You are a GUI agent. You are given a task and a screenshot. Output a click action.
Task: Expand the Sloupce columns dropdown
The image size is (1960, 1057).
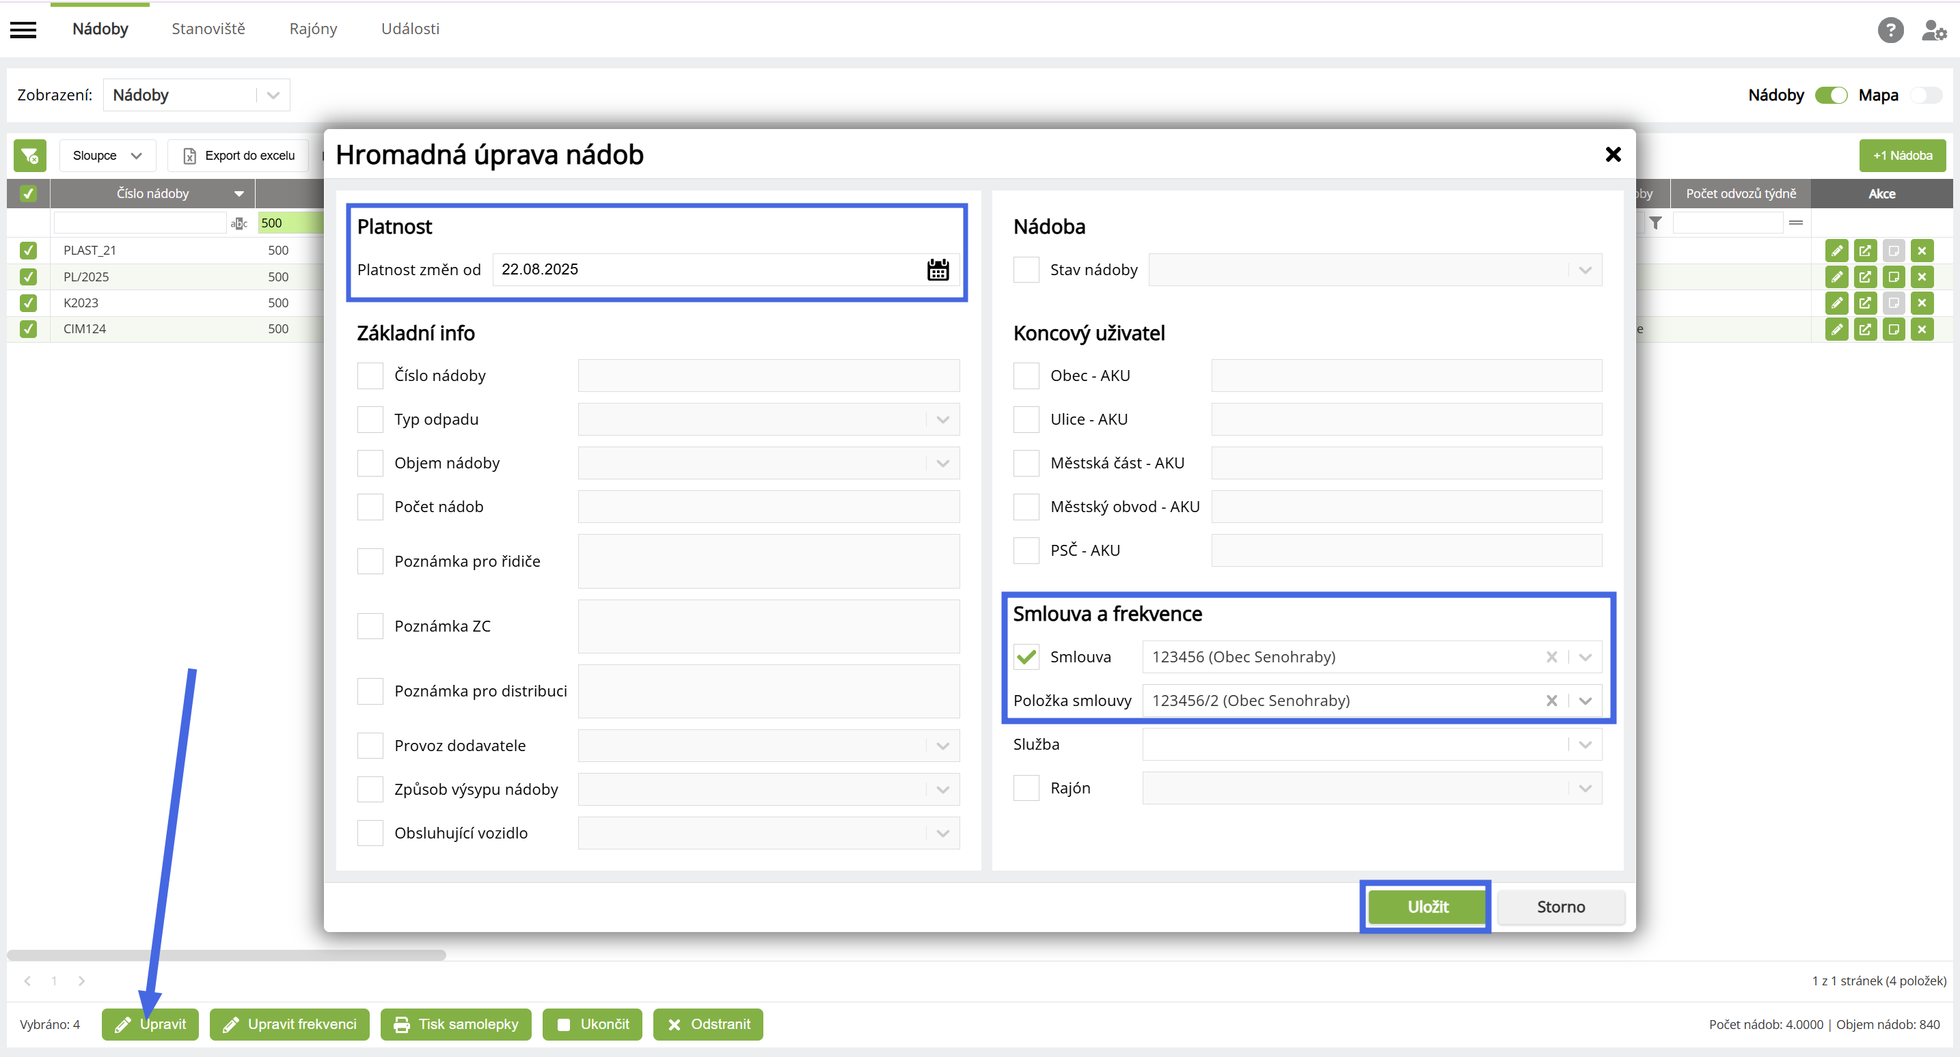[x=107, y=156]
